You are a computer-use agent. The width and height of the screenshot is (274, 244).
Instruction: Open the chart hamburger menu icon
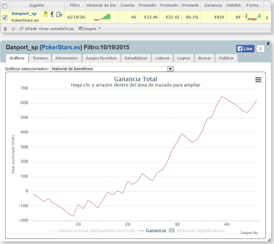(258, 80)
